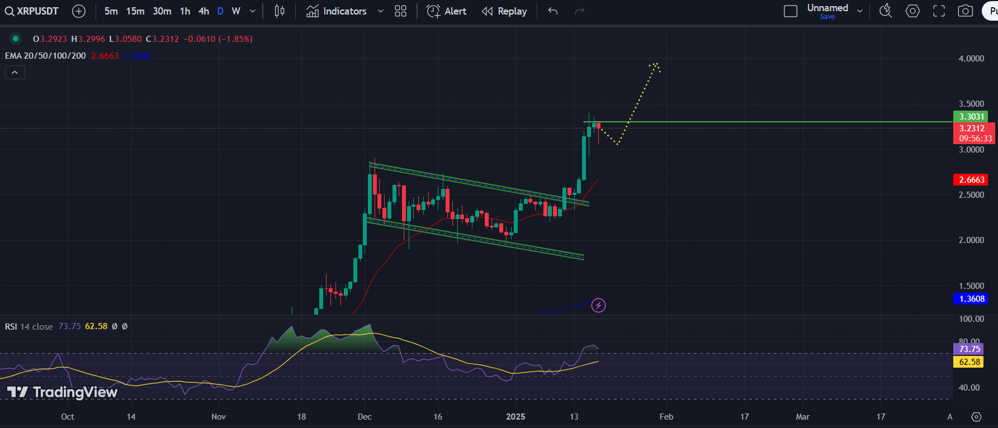
Task: Open the candlestick chart type menu
Action: (x=280, y=11)
